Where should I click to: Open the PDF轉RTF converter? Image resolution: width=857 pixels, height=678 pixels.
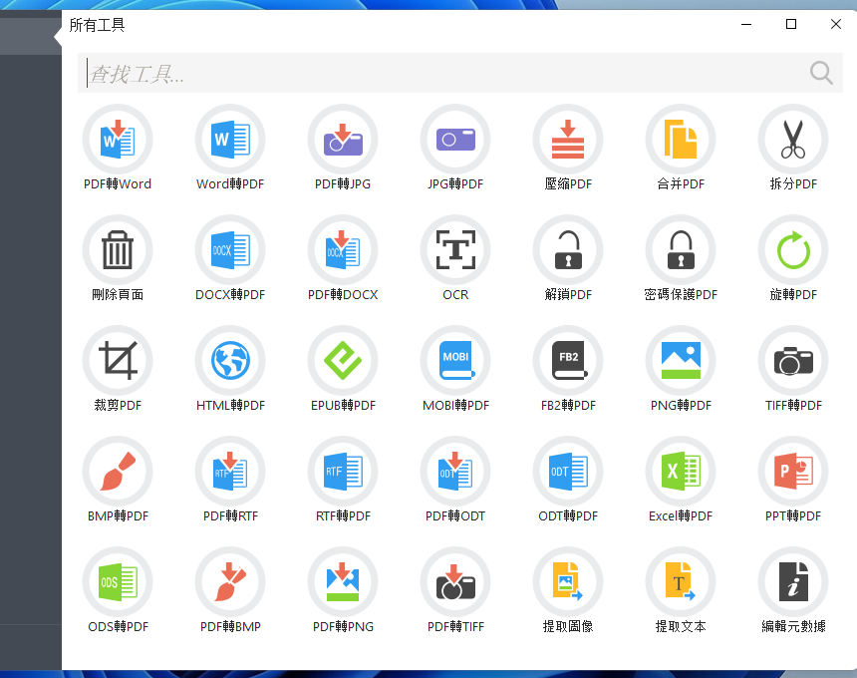(x=230, y=472)
